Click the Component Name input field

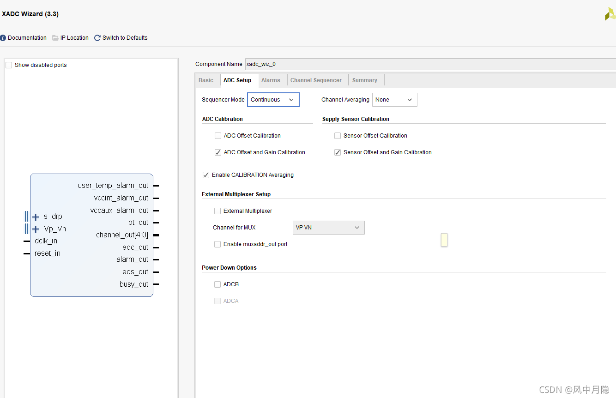pos(430,64)
